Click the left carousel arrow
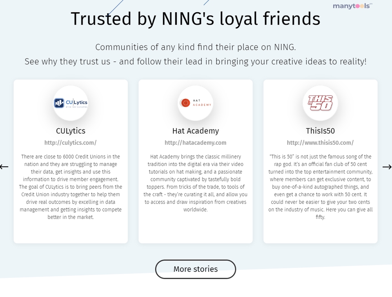 (x=4, y=167)
